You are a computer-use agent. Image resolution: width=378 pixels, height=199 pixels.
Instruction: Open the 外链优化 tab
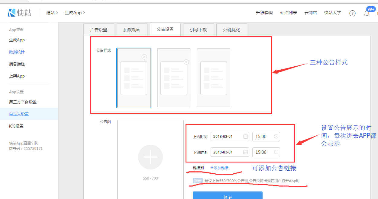[x=231, y=30]
